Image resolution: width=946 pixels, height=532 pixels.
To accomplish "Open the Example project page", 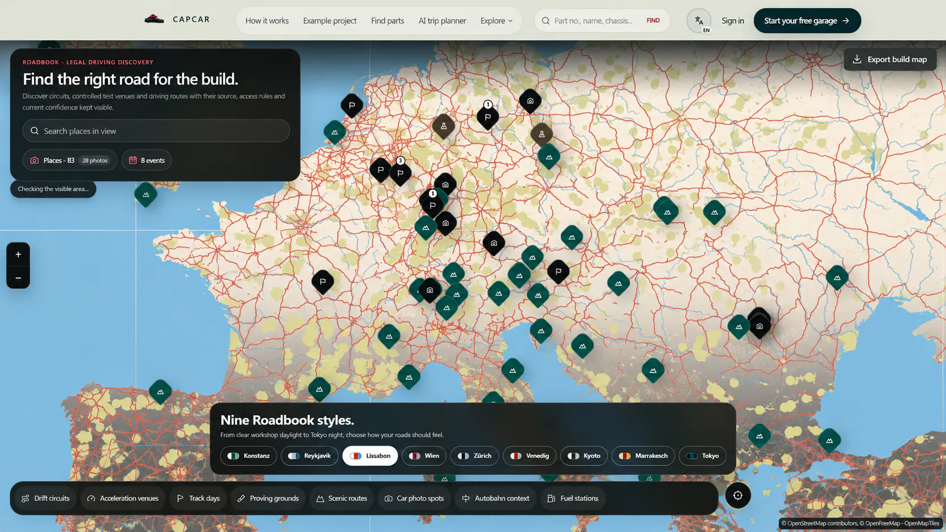I will [330, 20].
